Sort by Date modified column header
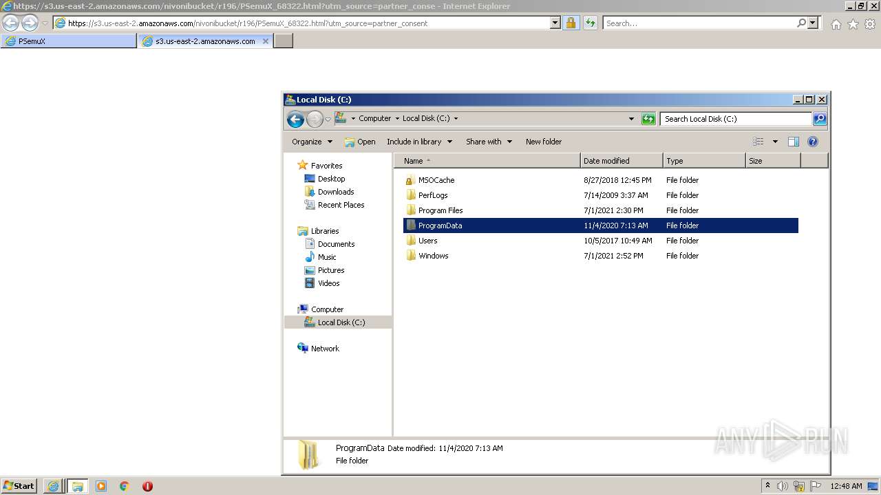881x495 pixels. (x=622, y=161)
